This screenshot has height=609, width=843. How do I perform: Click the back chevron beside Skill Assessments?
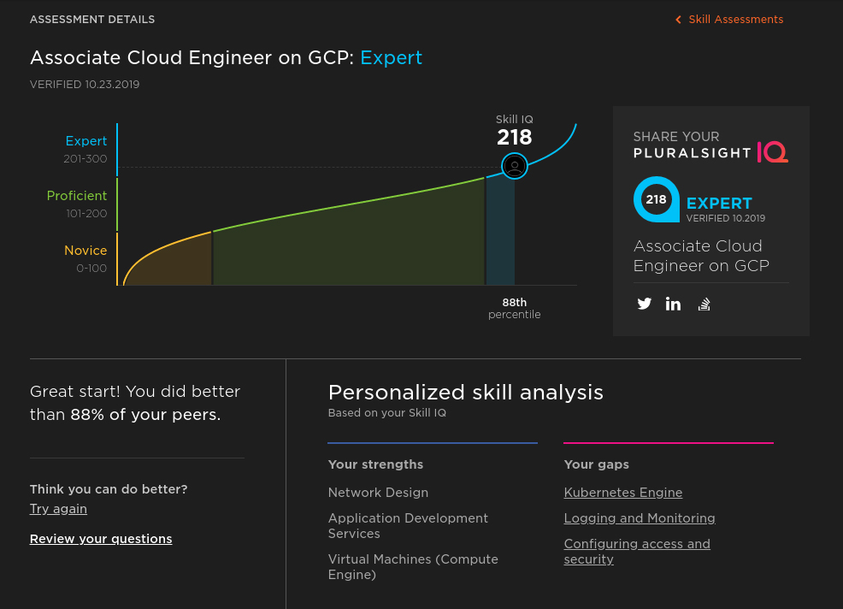tap(678, 20)
